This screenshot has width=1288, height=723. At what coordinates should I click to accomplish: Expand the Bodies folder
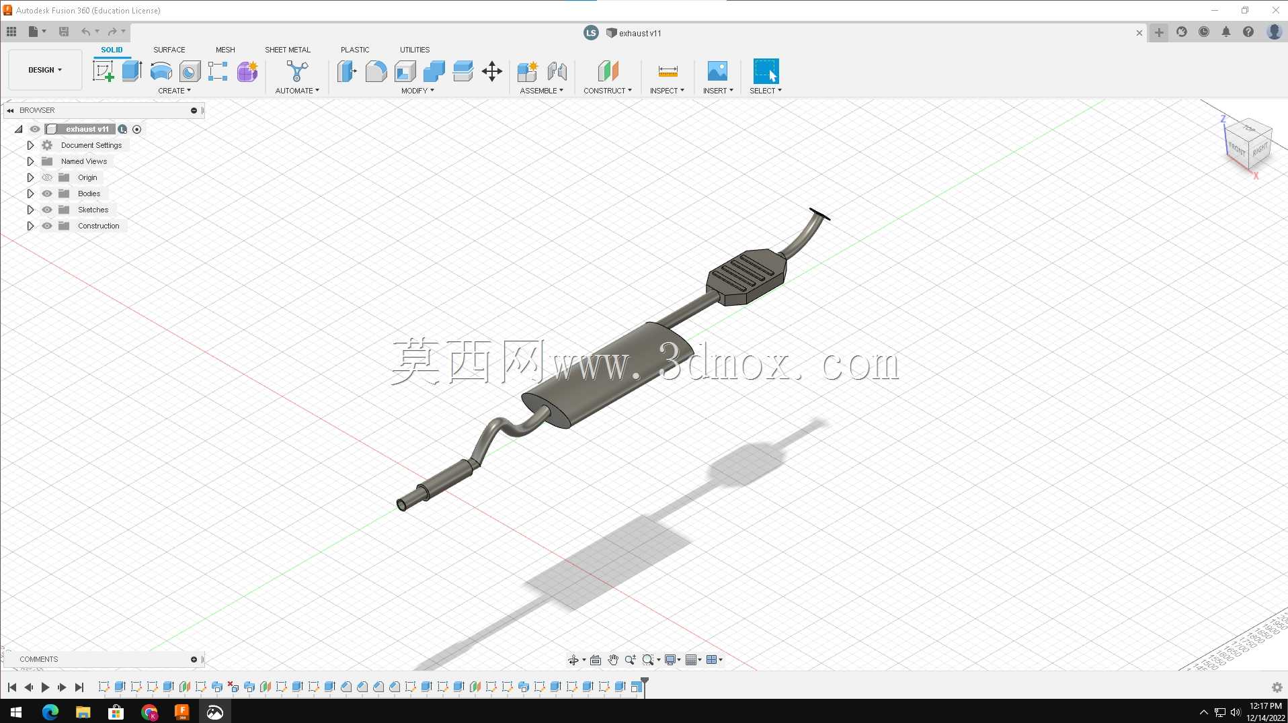pos(30,194)
